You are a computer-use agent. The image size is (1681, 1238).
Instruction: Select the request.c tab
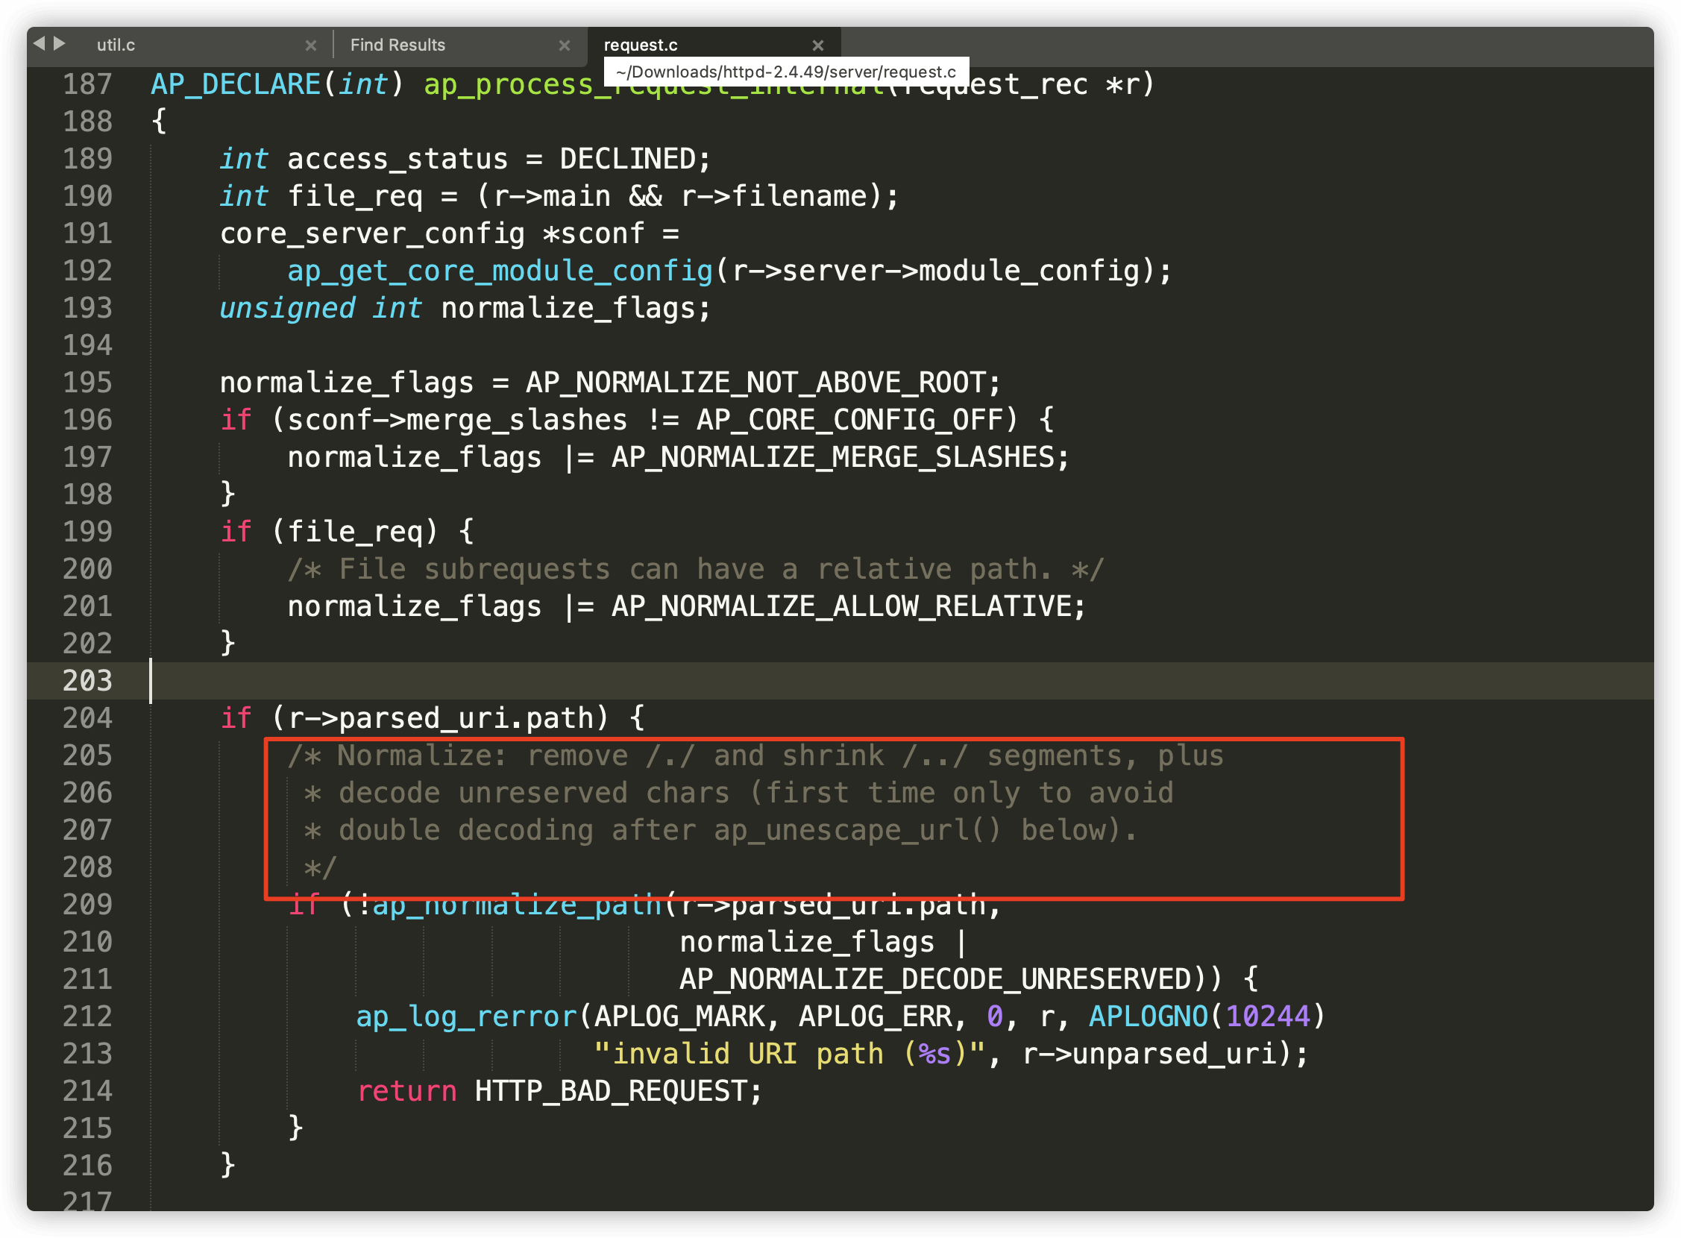[641, 45]
